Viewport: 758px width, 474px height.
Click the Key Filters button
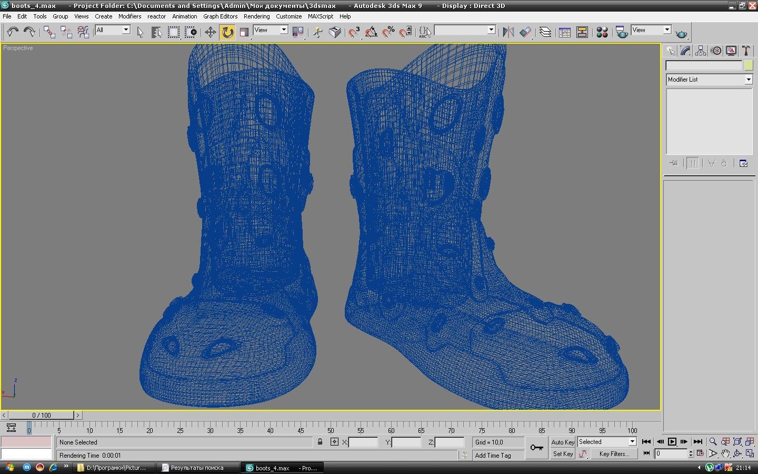pyautogui.click(x=614, y=454)
